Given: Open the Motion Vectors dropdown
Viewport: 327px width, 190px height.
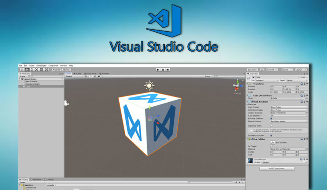Looking at the screenshot, I should pos(289,121).
